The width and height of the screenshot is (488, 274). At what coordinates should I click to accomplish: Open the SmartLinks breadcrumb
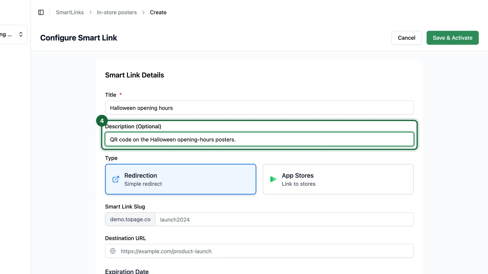[70, 12]
